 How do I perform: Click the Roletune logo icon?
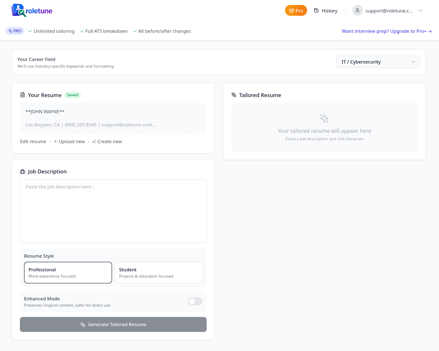coord(18,10)
